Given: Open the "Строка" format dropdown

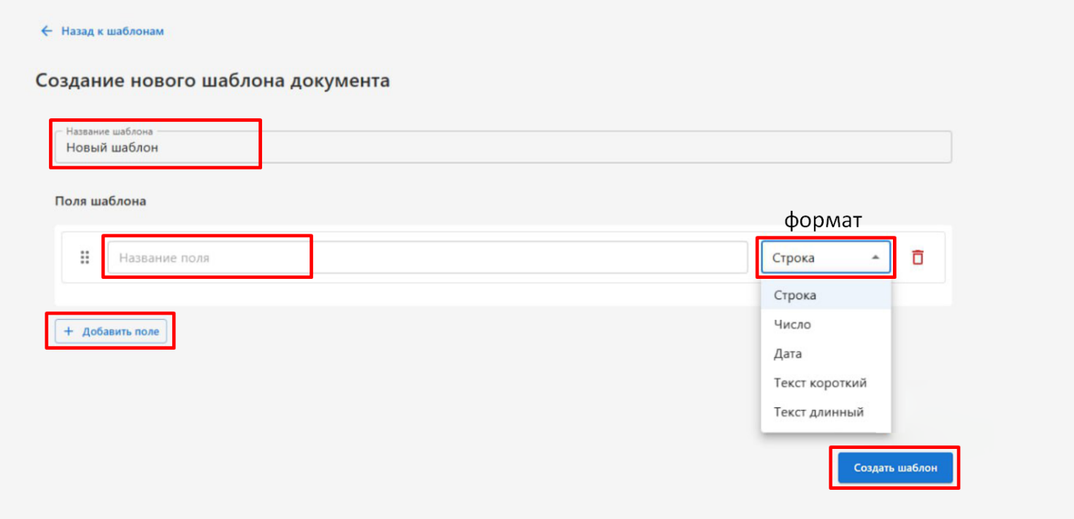Looking at the screenshot, I should click(x=826, y=258).
